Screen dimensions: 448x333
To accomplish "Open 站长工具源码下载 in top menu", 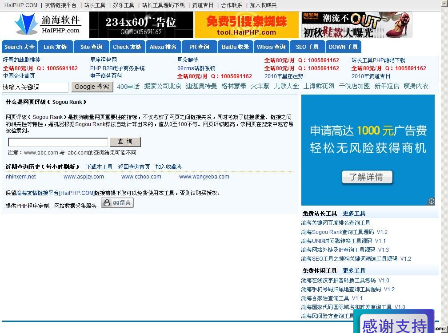I will (x=164, y=5).
